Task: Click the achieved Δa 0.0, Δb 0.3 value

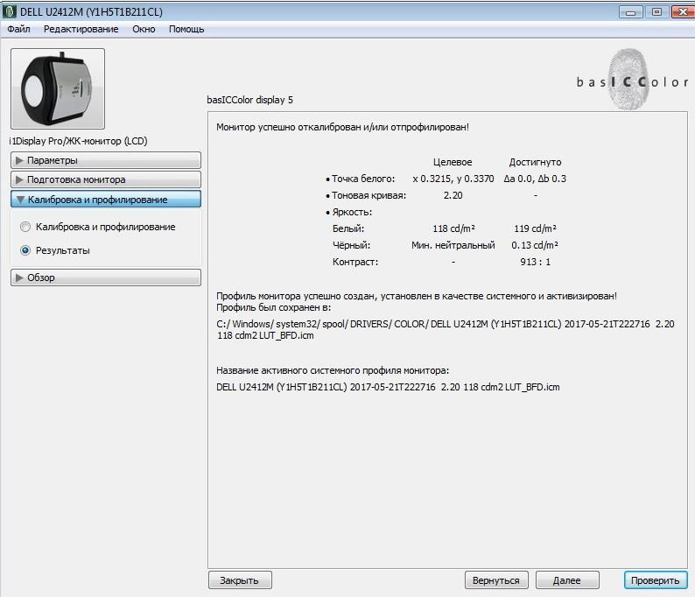Action: tap(535, 179)
